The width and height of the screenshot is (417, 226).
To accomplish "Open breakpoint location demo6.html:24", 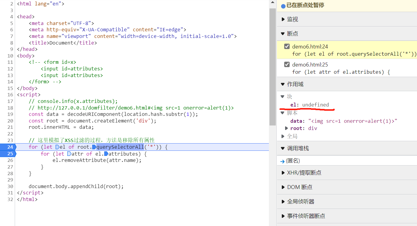I will [310, 47].
